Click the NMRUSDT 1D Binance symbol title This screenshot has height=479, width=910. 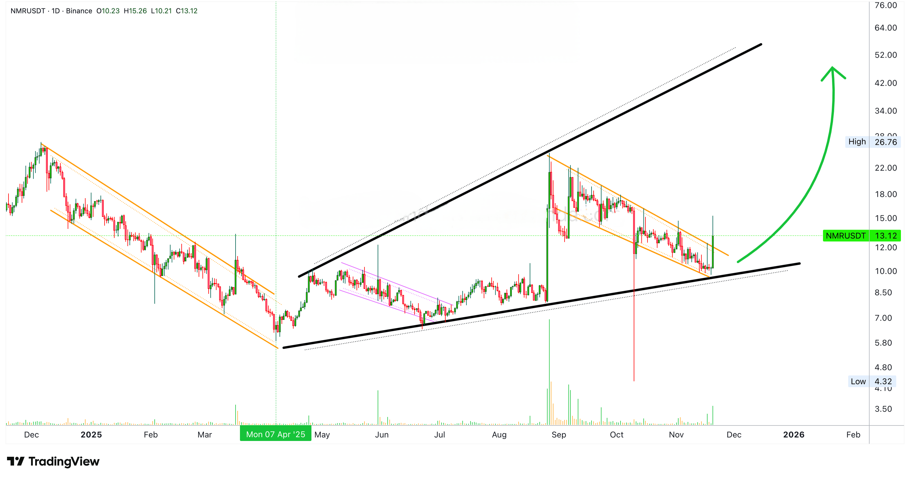[x=51, y=11]
